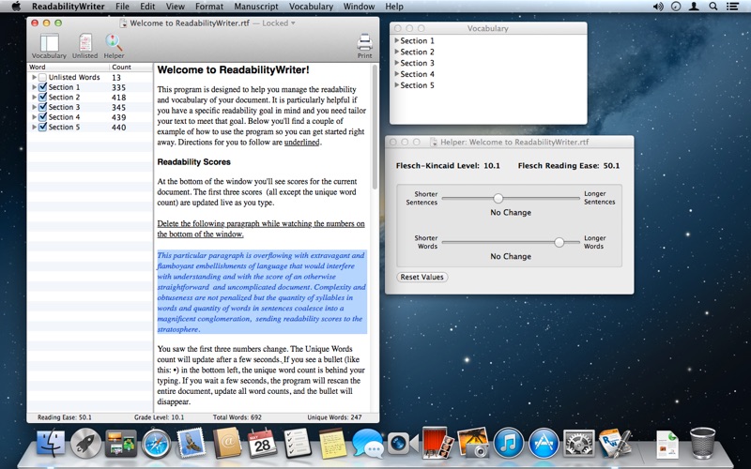Open Reminders checklist icon in dock
Image resolution: width=751 pixels, height=469 pixels.
point(297,443)
